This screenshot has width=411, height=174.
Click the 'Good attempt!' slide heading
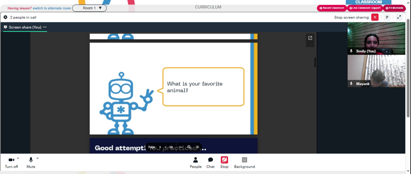click(x=120, y=148)
